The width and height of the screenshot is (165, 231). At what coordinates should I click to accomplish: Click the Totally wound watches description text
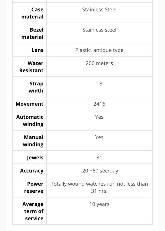99,187
